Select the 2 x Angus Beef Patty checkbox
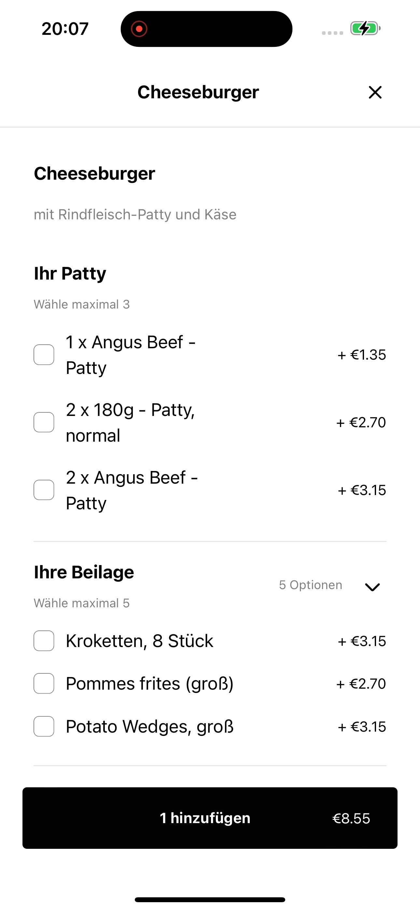420x910 pixels. (44, 490)
